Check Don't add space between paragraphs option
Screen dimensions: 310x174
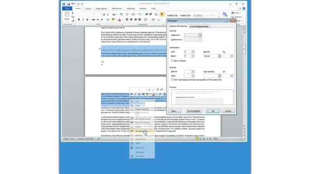point(172,80)
